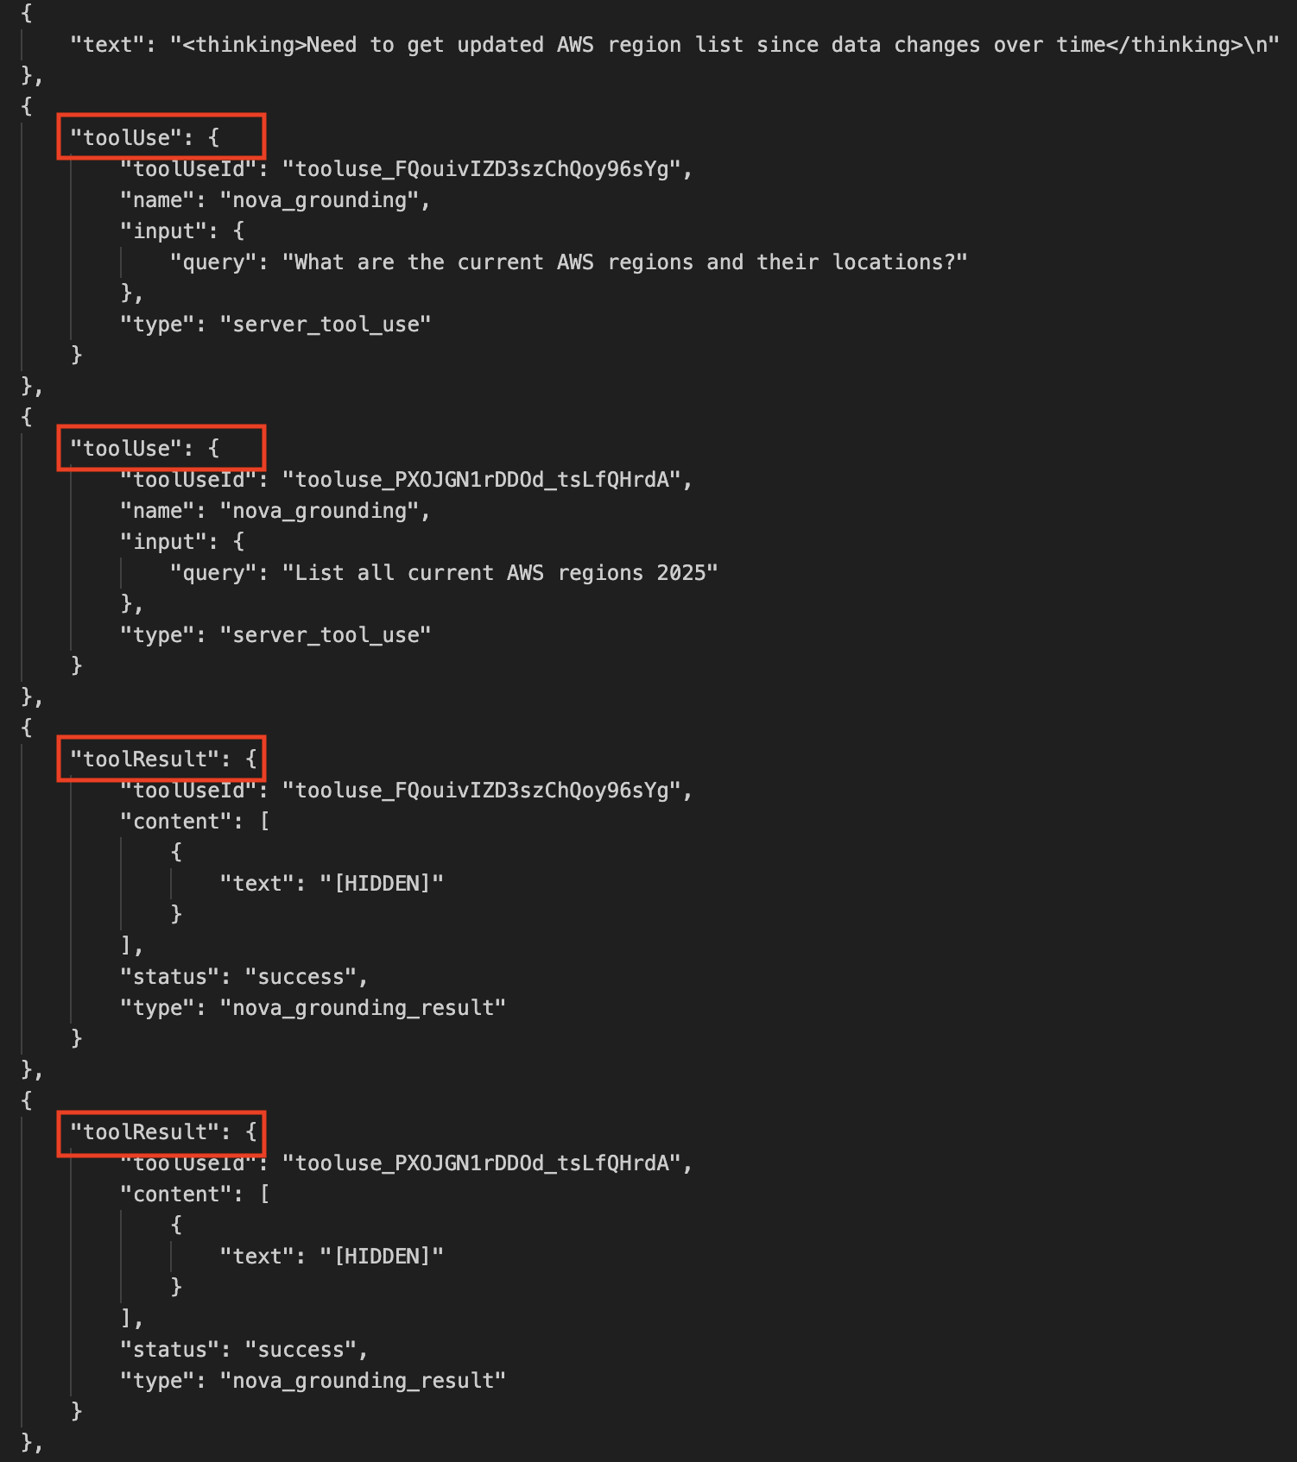
Task: Click "nova_grounding_result" type in the FQouiv toolResult
Action: coord(363,1008)
